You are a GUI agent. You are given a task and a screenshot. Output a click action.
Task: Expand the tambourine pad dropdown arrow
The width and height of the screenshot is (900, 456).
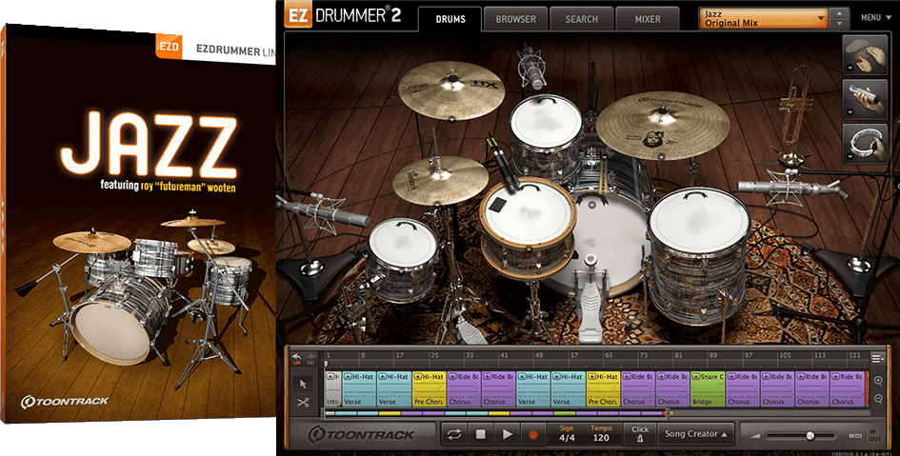click(x=849, y=155)
